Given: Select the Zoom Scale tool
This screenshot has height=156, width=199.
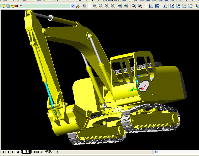Looking at the screenshot, I should pos(107,6).
